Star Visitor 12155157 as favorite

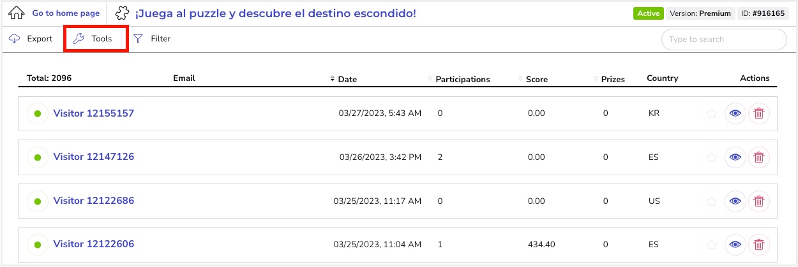pos(711,113)
